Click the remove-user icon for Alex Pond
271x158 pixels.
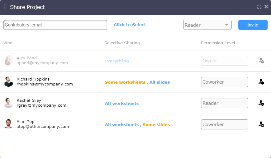coord(261,61)
